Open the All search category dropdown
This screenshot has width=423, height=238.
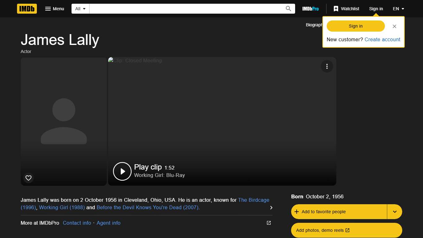click(x=80, y=9)
